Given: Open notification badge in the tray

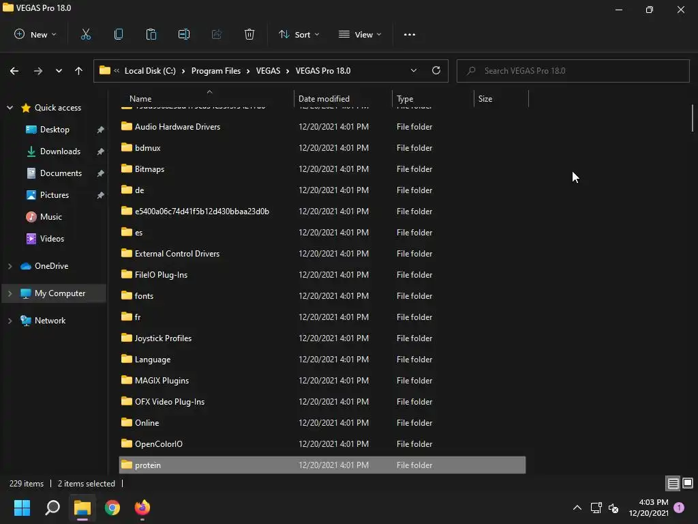Looking at the screenshot, I should (x=679, y=507).
